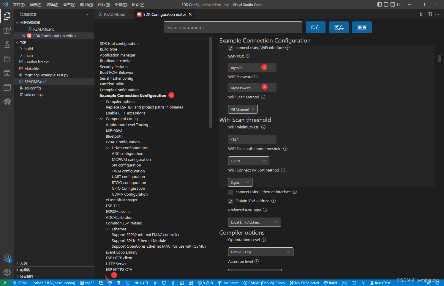The width and height of the screenshot is (444, 286).
Task: Click the Build button in status bar
Action: 330,283
